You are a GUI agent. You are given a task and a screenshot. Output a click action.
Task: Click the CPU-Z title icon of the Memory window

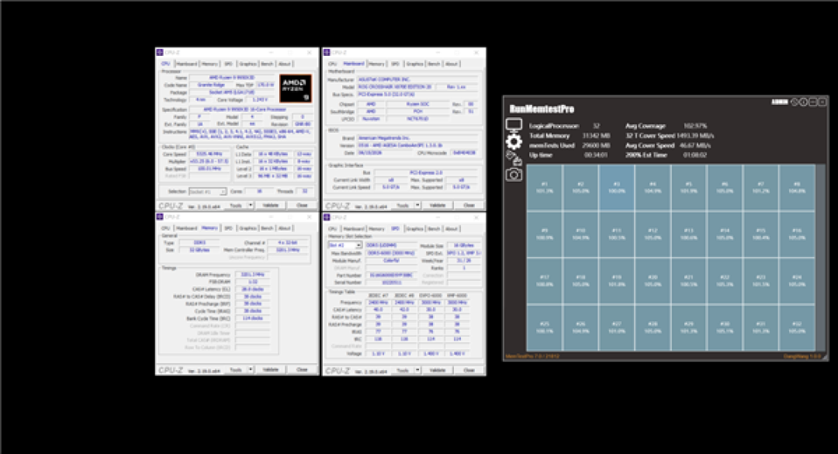tap(160, 217)
